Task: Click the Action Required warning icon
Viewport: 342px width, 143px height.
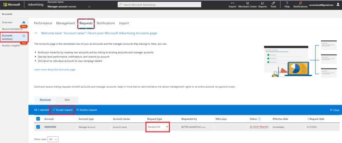Action: pos(251,127)
